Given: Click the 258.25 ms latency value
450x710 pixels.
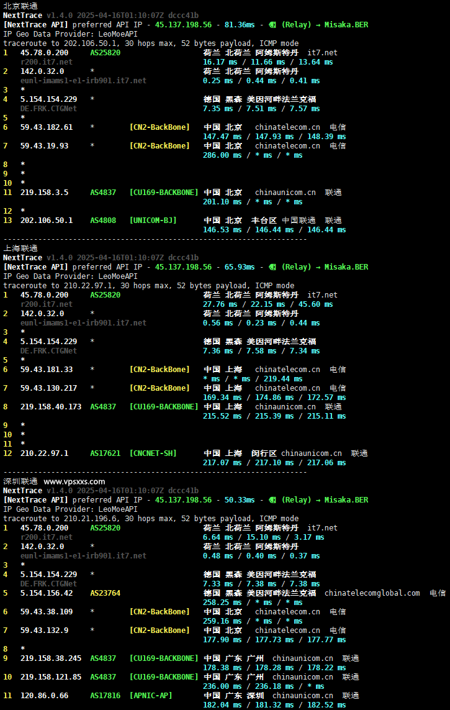Looking at the screenshot, I should pos(222,603).
